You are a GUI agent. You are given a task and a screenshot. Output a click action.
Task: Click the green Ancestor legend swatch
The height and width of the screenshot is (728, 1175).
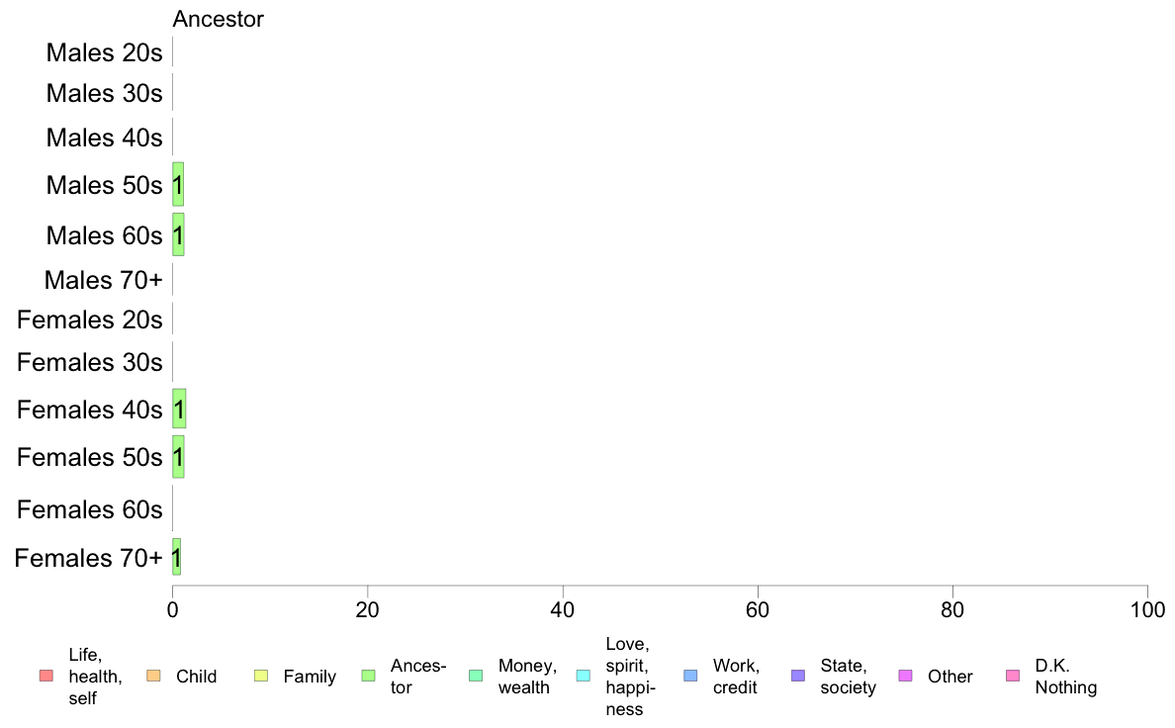[x=368, y=676]
